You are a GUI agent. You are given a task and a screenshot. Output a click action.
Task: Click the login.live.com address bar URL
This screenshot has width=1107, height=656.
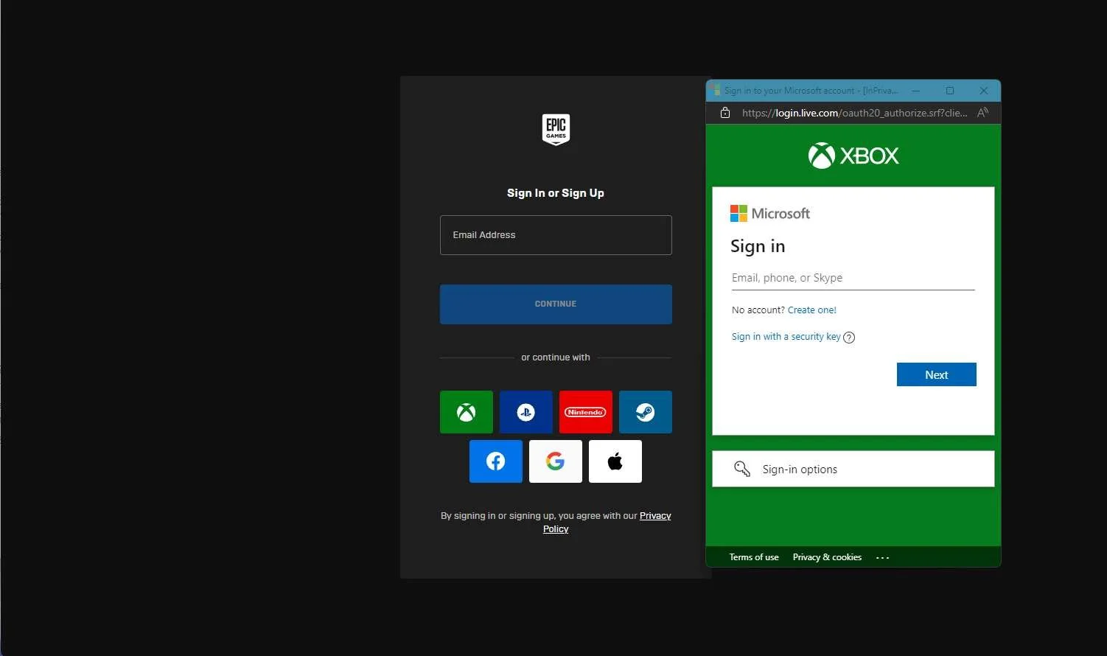click(855, 113)
